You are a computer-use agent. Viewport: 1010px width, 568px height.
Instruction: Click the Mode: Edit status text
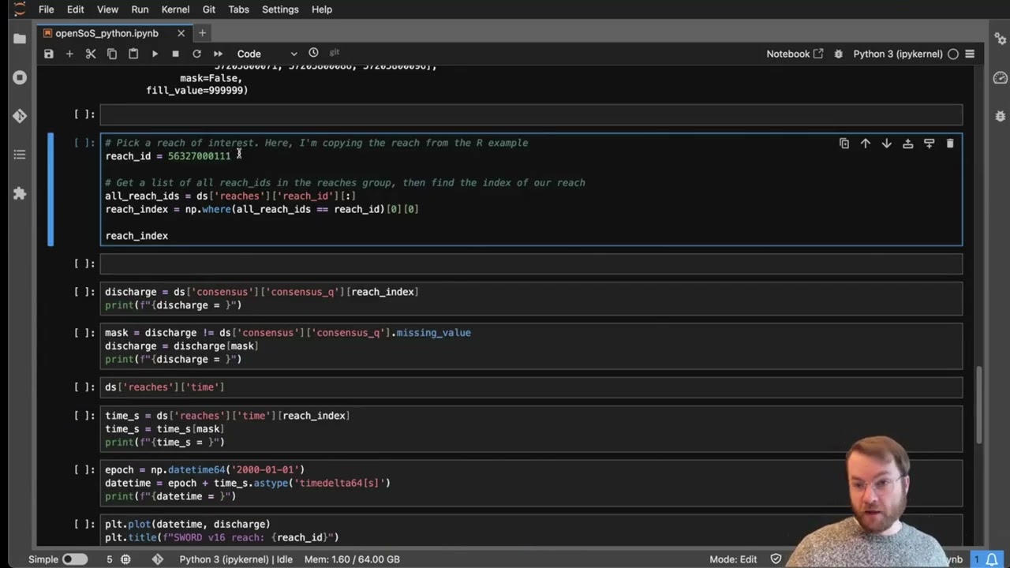click(x=733, y=559)
